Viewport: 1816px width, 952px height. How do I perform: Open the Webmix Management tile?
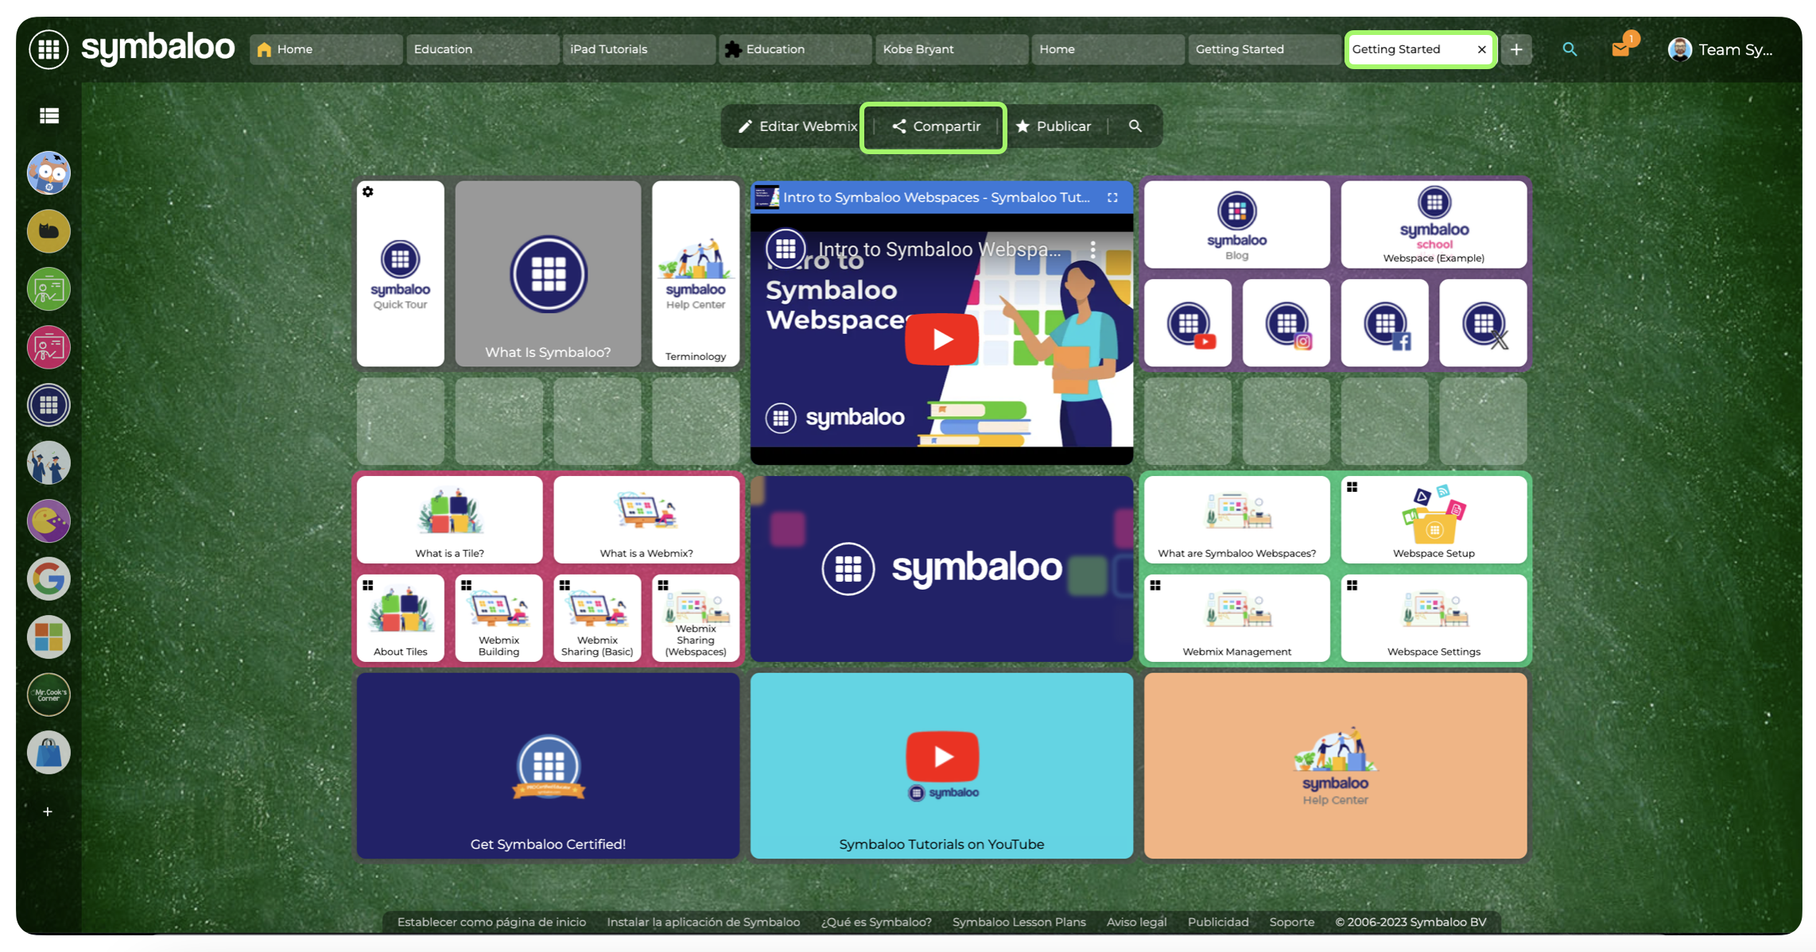click(1237, 618)
